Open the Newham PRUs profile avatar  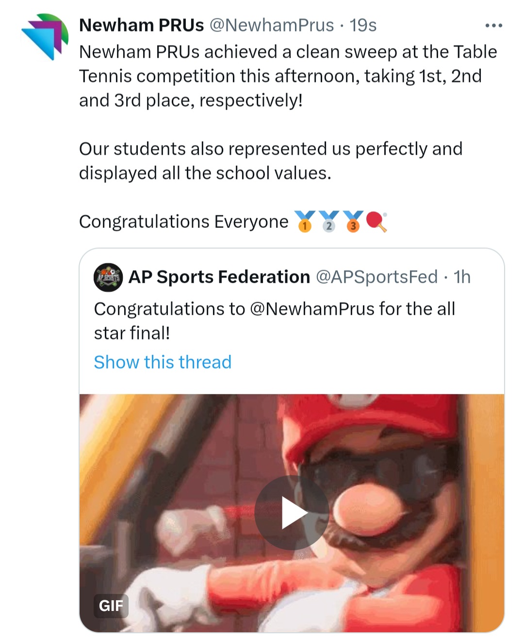coord(45,36)
